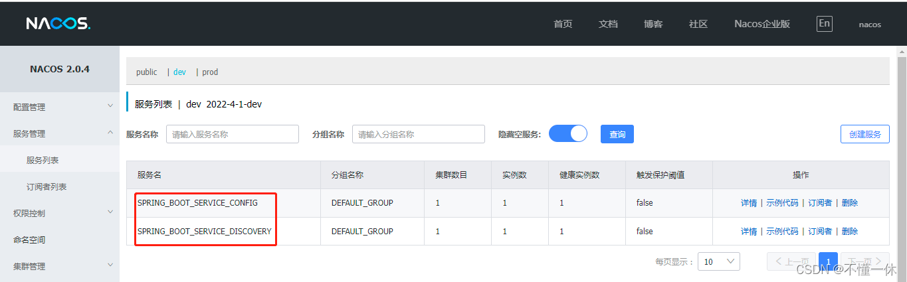
Task: Open 集群管理 in the sidebar
Action: tap(29, 266)
